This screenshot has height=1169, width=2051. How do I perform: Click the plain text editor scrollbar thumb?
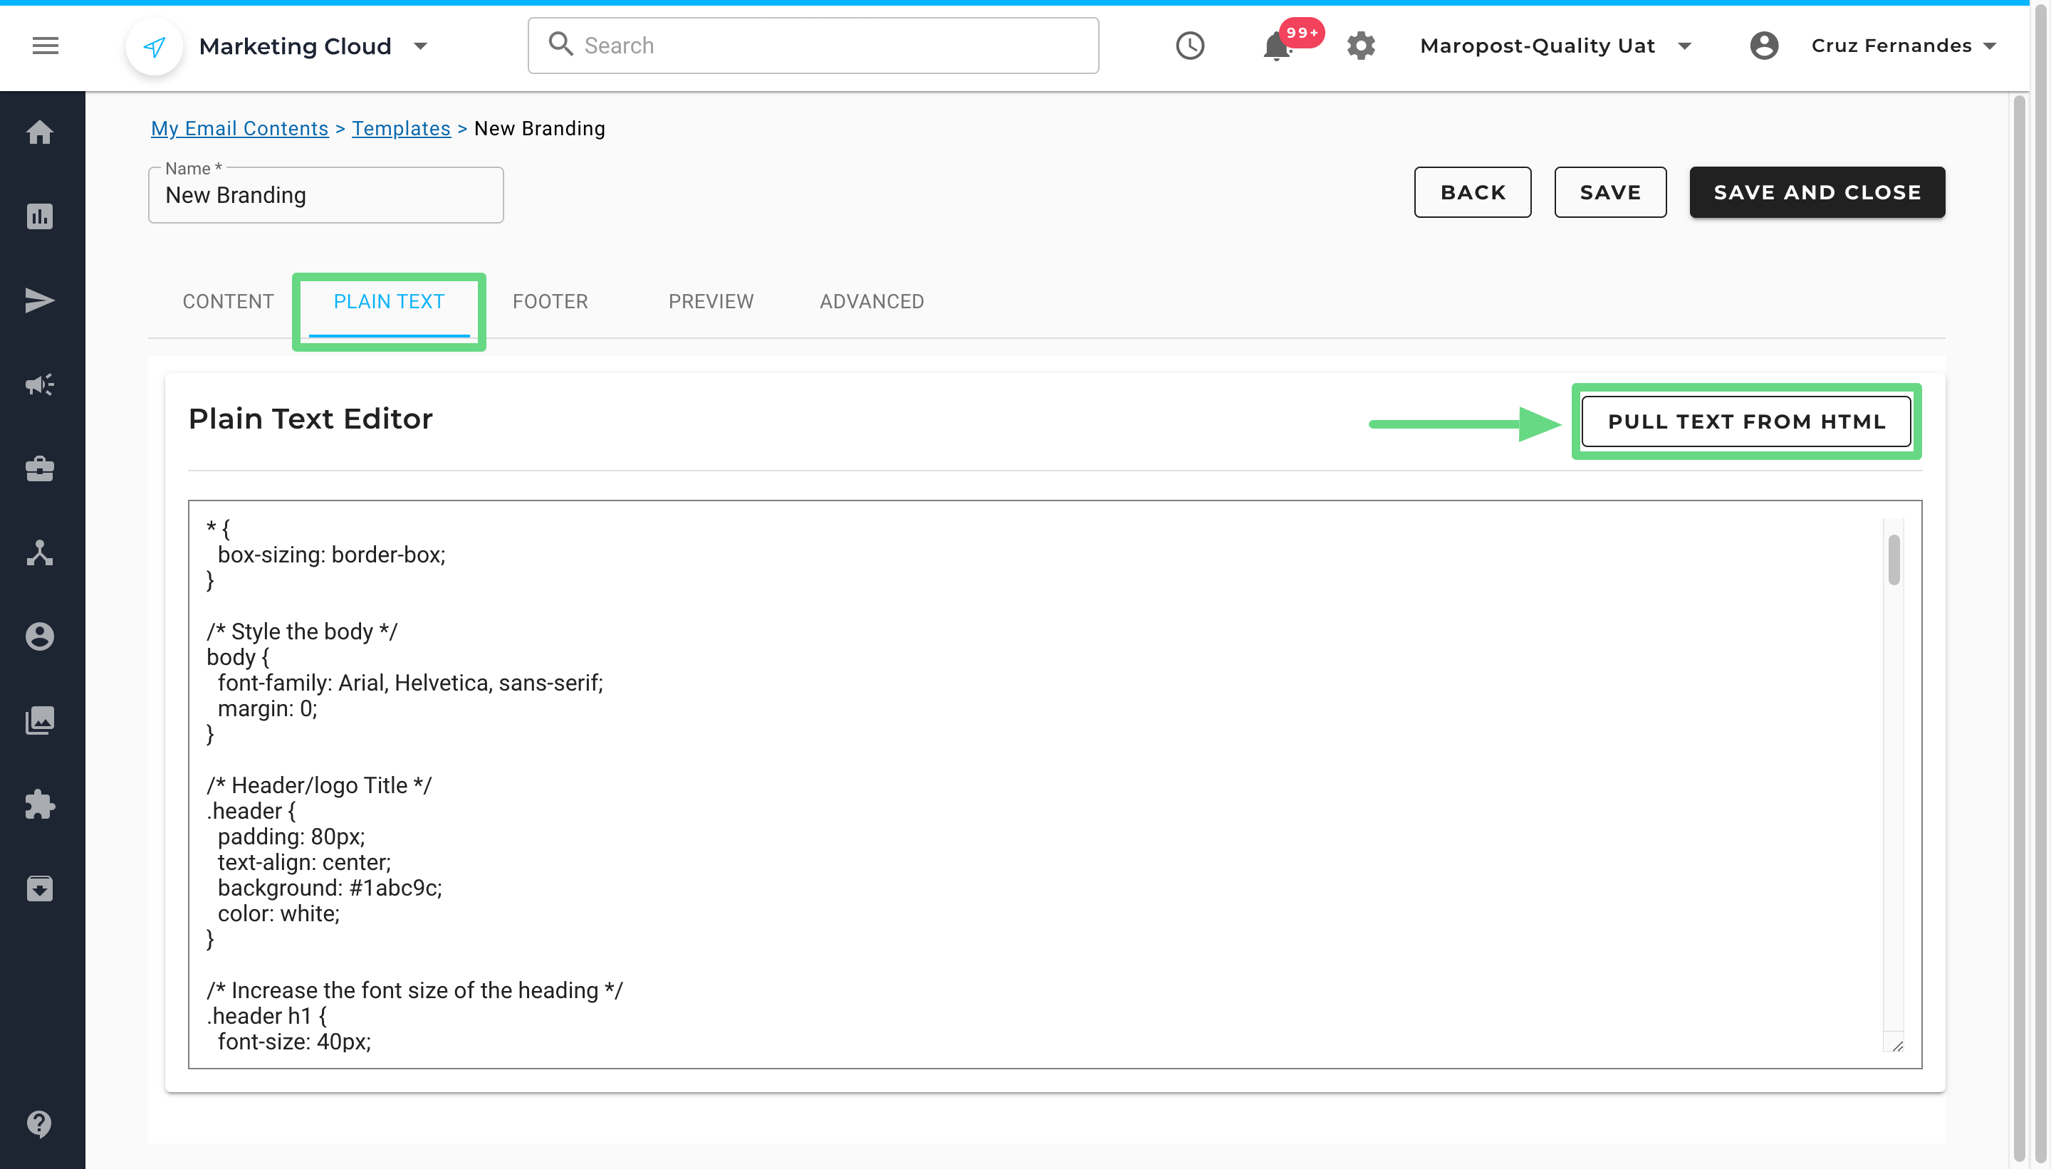pyautogui.click(x=1894, y=560)
